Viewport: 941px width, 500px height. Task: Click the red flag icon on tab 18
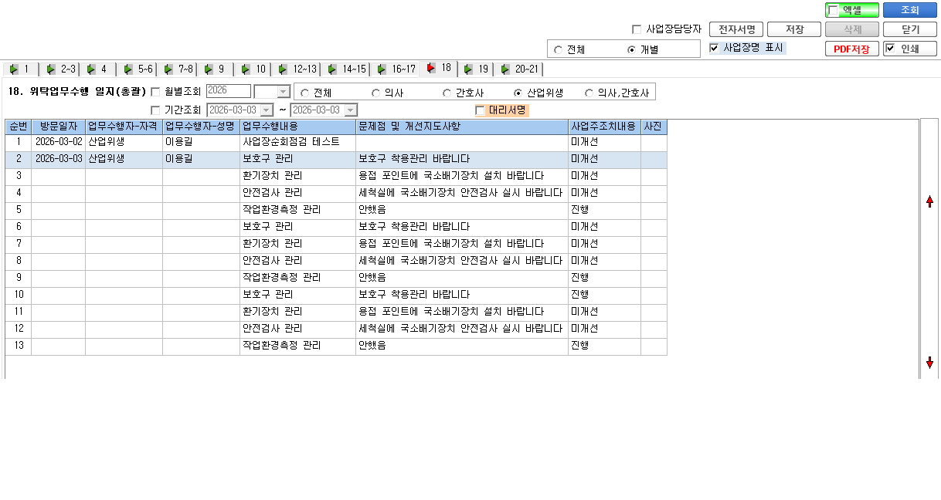tap(431, 68)
